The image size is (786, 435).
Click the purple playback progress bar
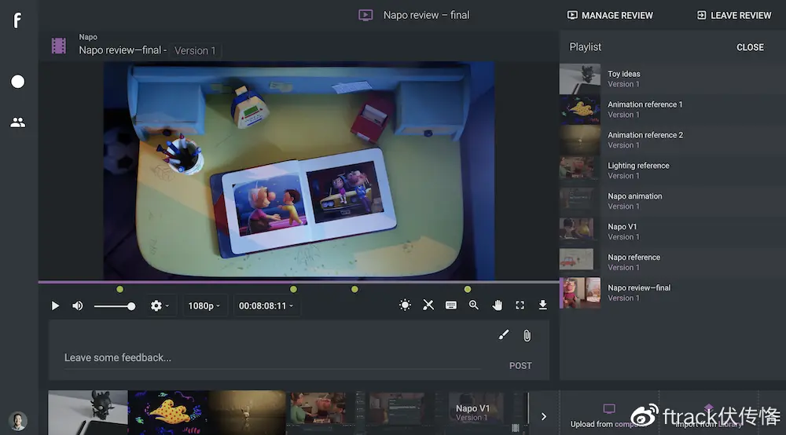pyautogui.click(x=299, y=283)
